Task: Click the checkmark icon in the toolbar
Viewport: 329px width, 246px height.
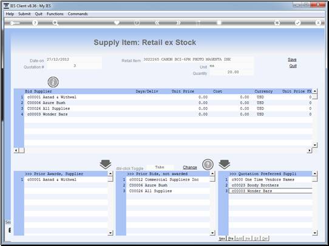Action: coord(297,23)
